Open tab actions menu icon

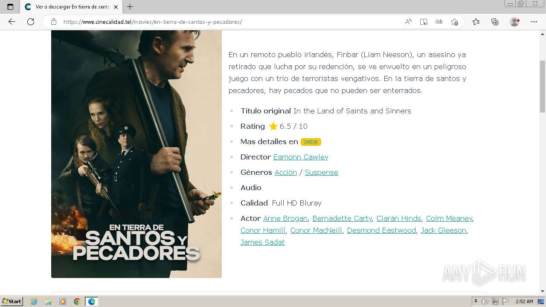tap(10, 7)
